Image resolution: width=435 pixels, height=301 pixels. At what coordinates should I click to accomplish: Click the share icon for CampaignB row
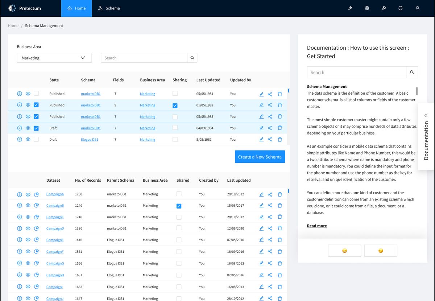pos(270,206)
